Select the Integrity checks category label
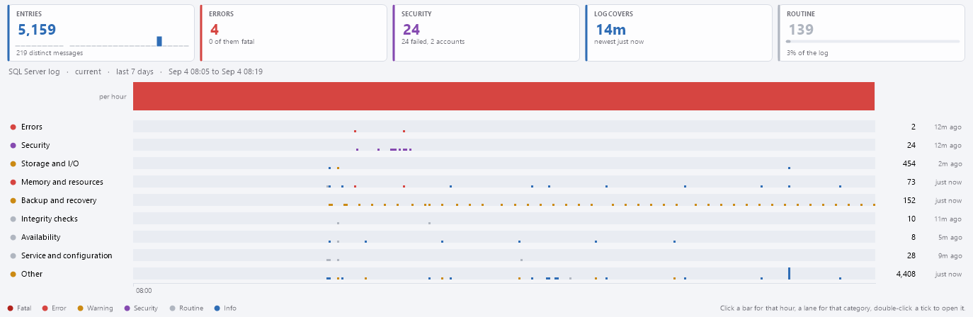973x317 pixels. click(x=50, y=219)
